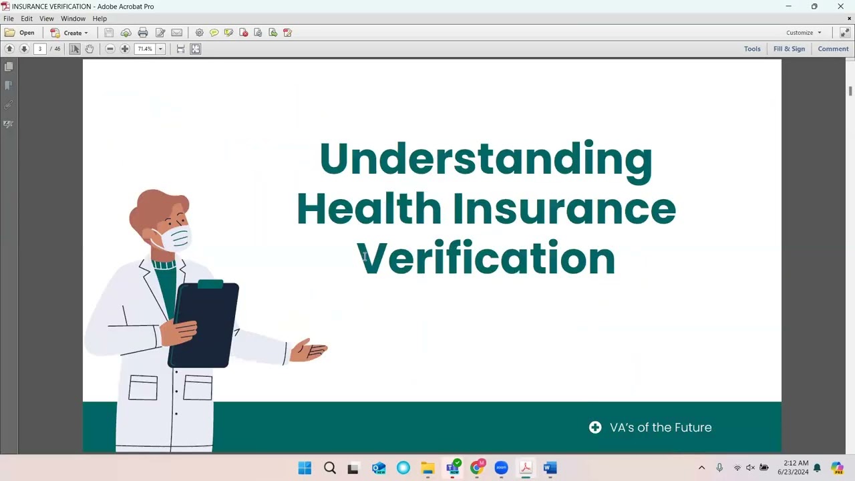Print the document using the printer icon

143,33
